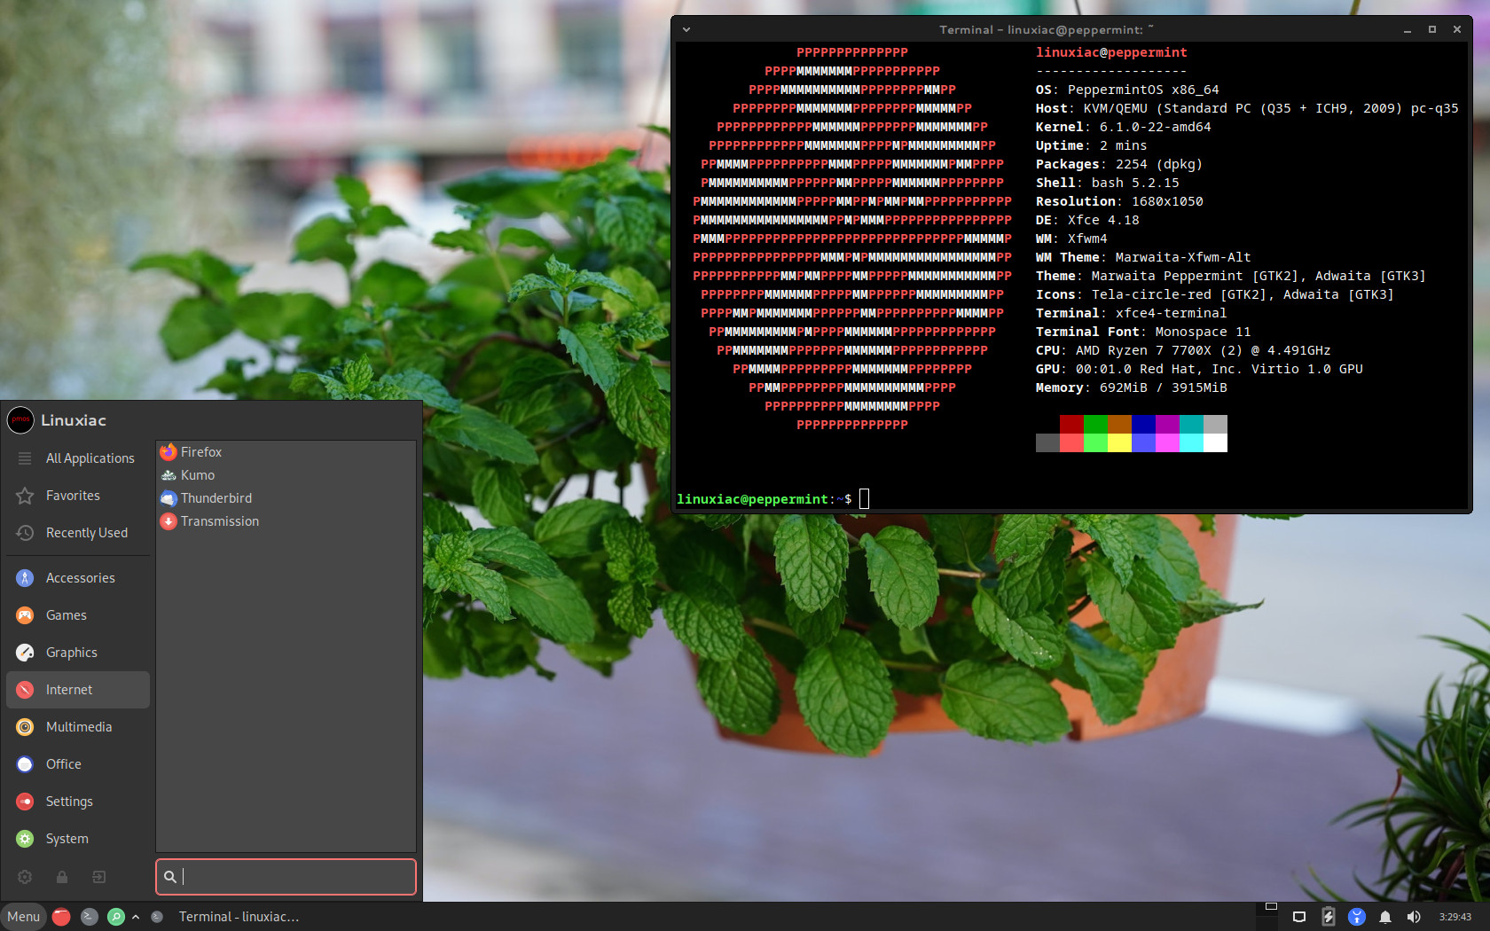Image resolution: width=1490 pixels, height=931 pixels.
Task: Launch terminal from the panel launcher
Action: coord(90,917)
